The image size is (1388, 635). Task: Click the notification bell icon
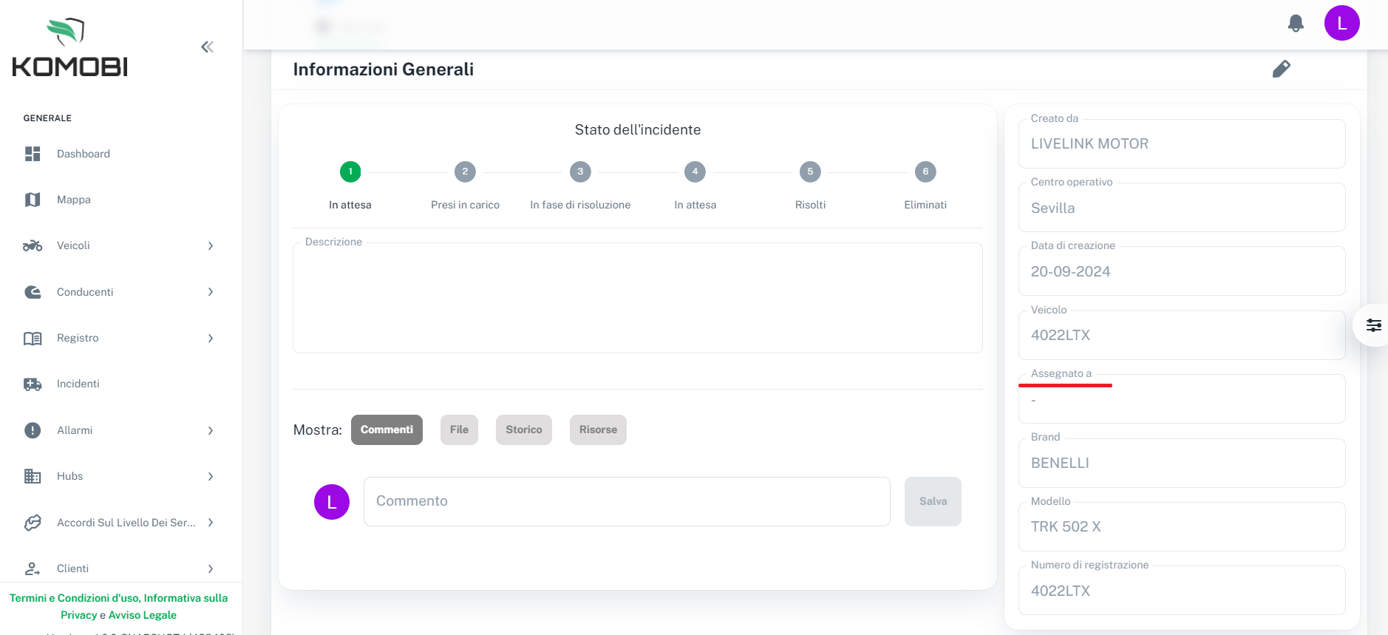(x=1295, y=24)
